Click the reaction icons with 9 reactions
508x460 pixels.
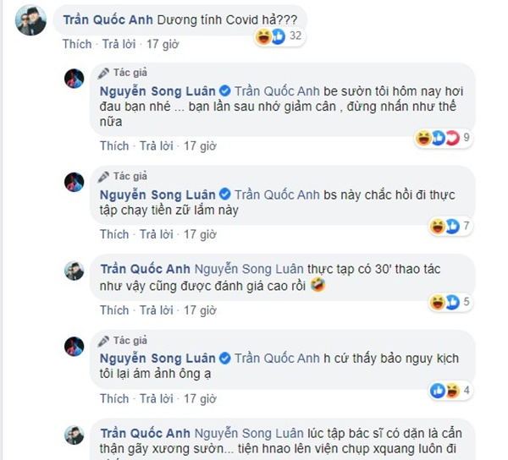(x=438, y=138)
